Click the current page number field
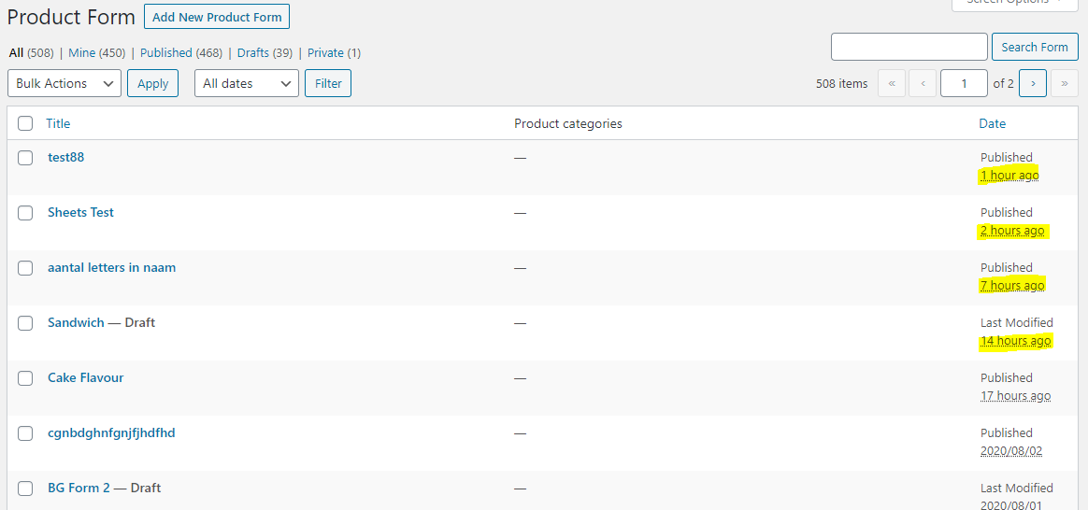This screenshot has height=510, width=1088. [964, 83]
